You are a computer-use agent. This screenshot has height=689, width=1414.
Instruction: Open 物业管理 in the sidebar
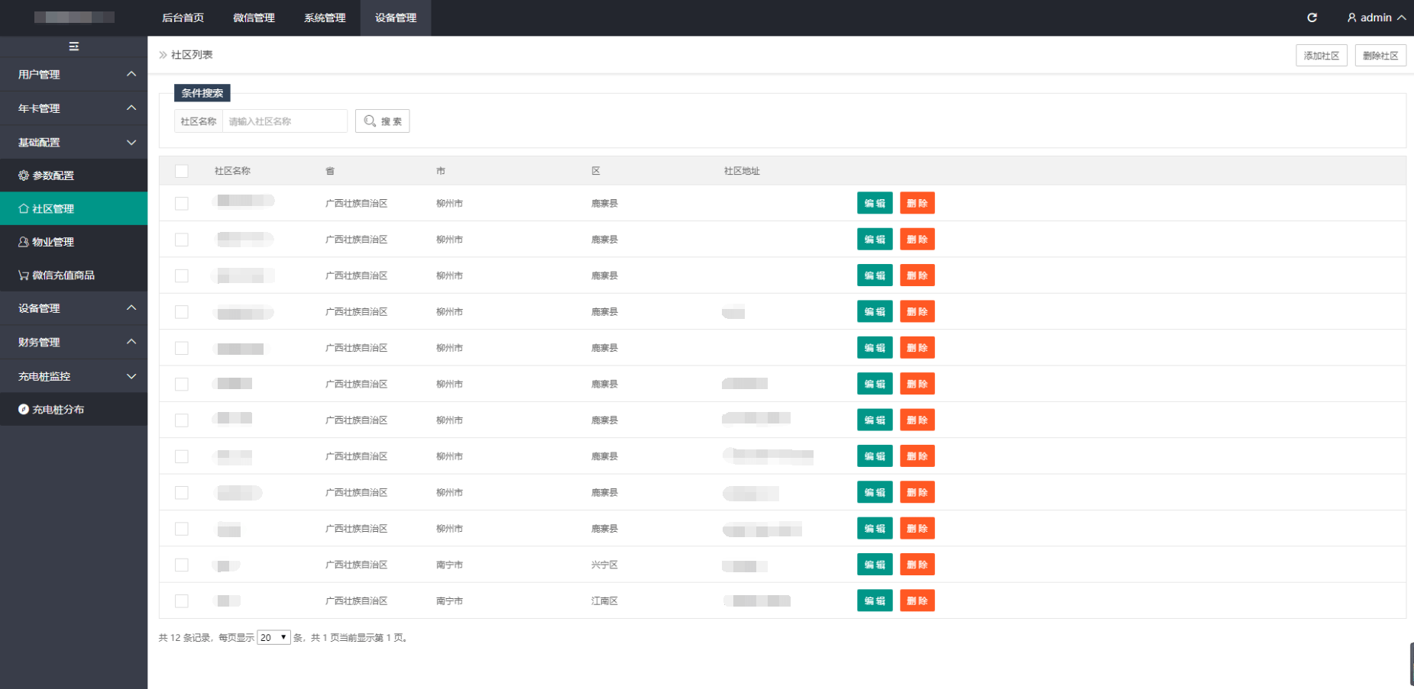pos(73,242)
